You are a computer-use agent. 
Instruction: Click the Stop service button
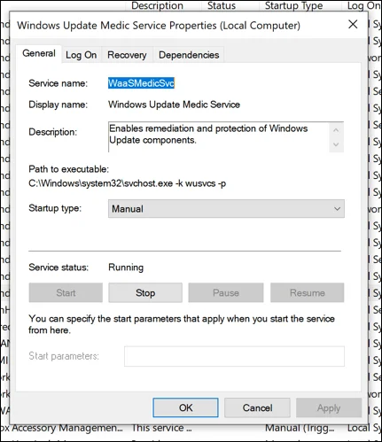point(145,292)
